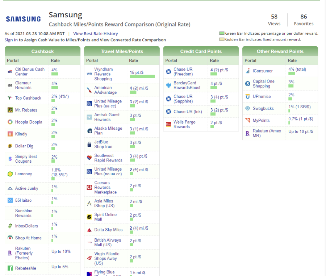Click the JetBlue ShopTrue lock icon

pos(89,144)
